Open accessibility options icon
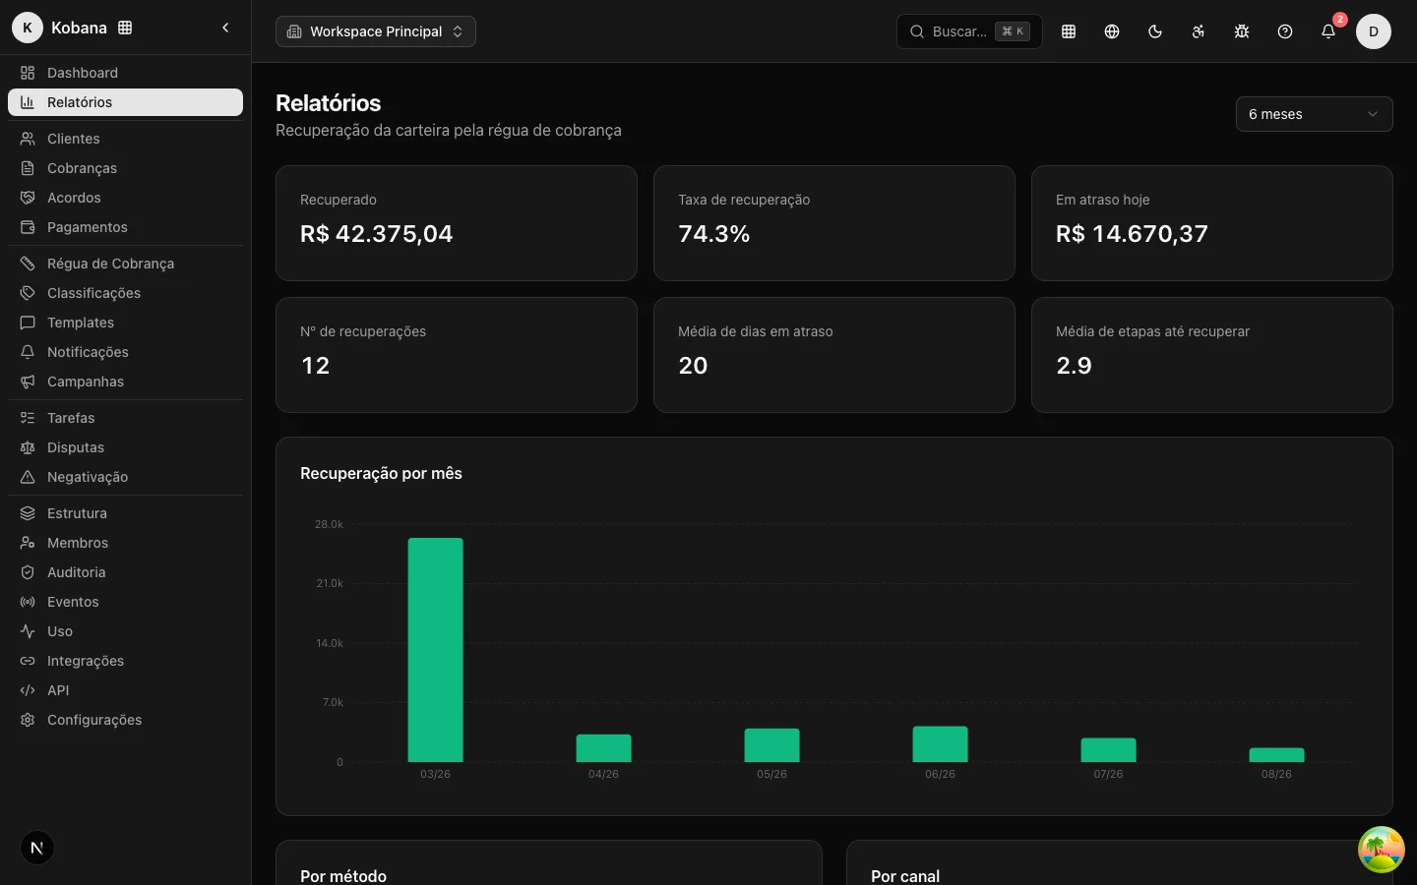 coord(1199,31)
